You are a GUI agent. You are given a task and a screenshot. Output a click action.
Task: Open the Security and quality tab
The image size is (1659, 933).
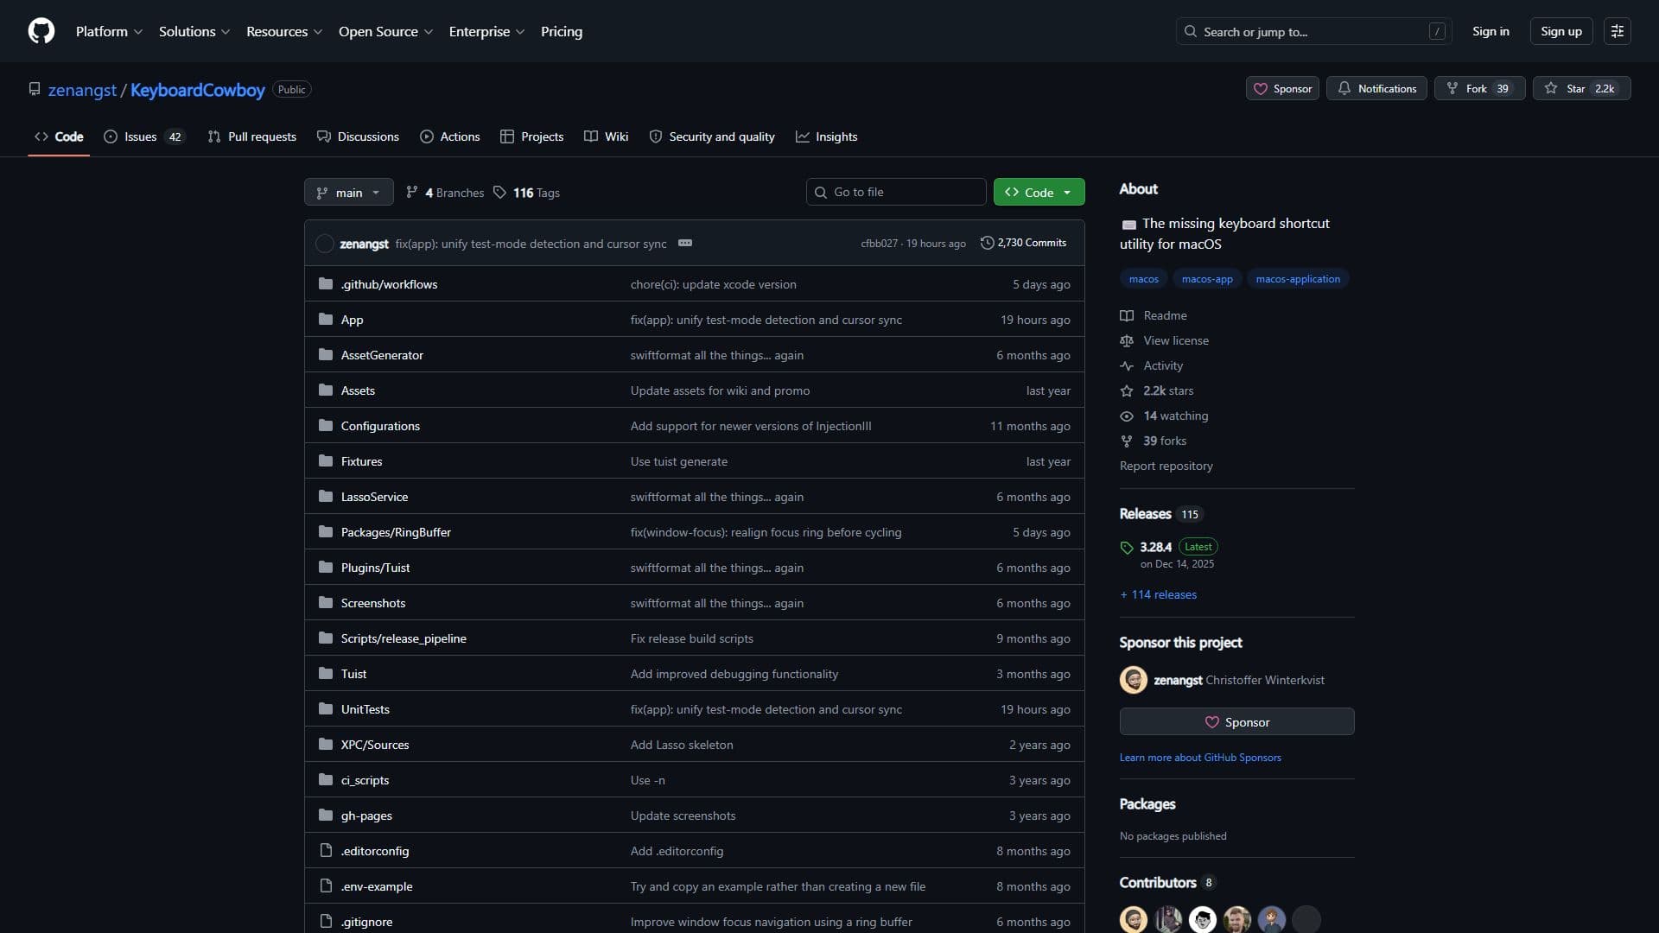click(712, 136)
